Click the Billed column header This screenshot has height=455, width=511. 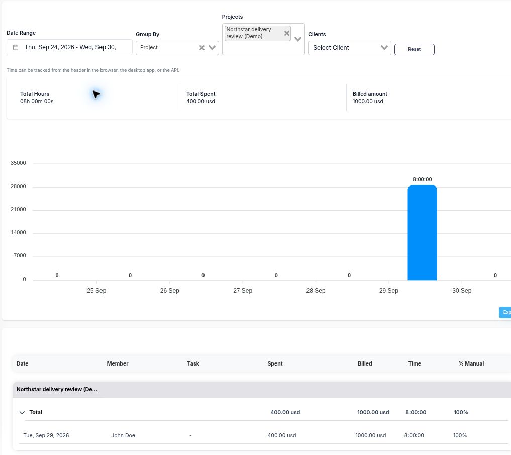(365, 363)
